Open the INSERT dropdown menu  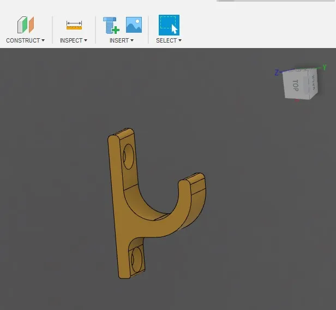(122, 40)
